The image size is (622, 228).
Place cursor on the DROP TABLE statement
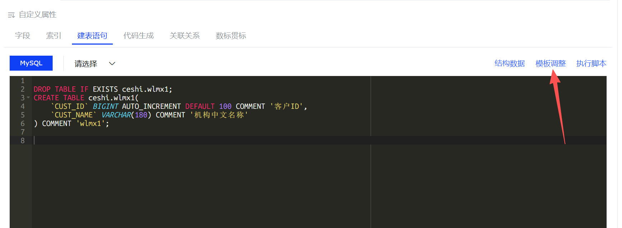pyautogui.click(x=54, y=89)
